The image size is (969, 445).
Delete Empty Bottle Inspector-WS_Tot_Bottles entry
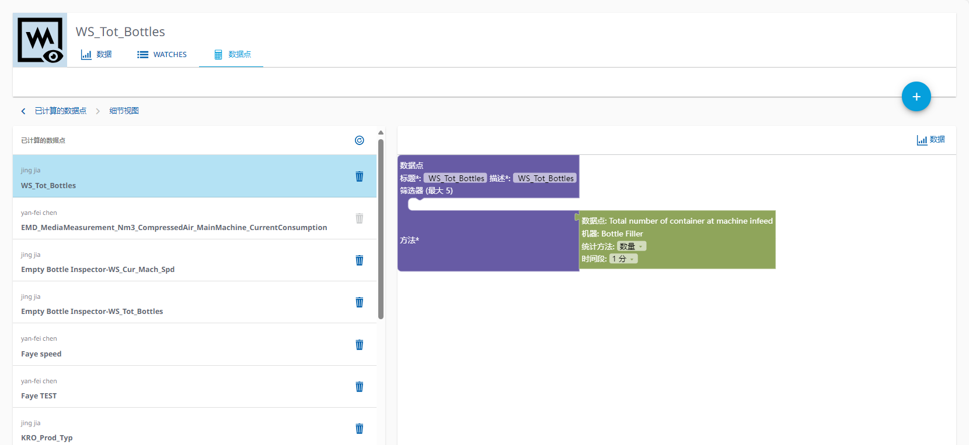360,302
